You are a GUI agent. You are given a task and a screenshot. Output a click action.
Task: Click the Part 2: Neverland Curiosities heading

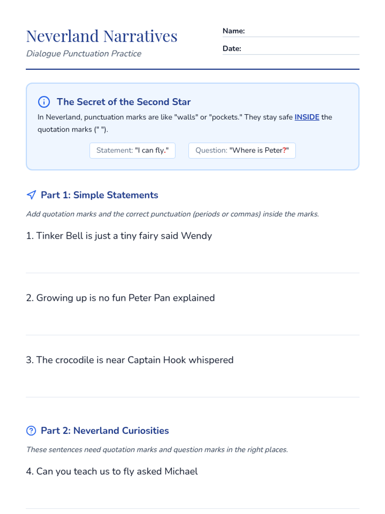pos(105,430)
